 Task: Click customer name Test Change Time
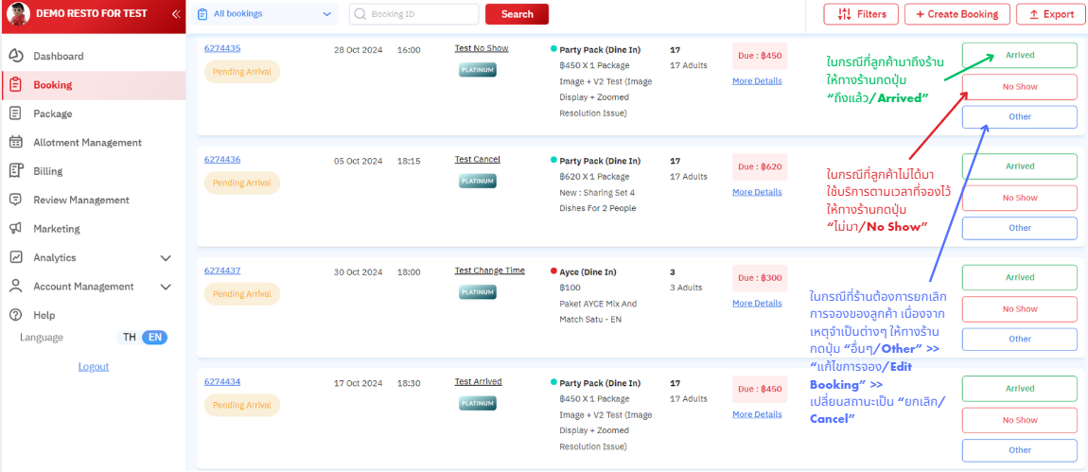(x=490, y=270)
